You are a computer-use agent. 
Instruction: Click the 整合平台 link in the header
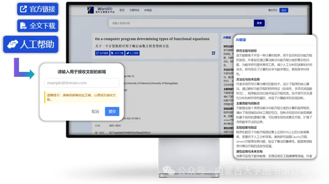click(273, 10)
